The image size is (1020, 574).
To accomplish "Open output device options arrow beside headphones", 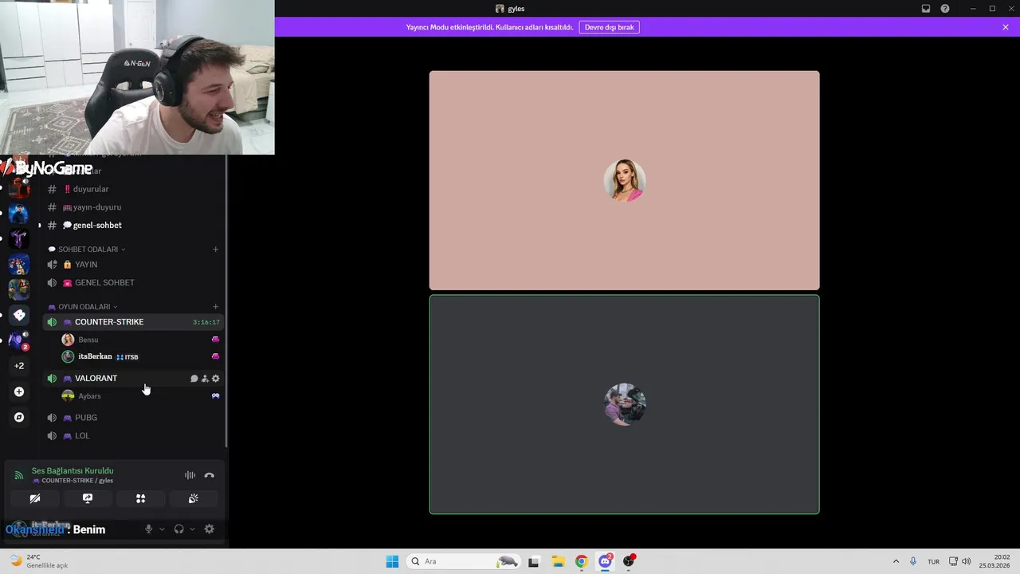I will [x=192, y=529].
